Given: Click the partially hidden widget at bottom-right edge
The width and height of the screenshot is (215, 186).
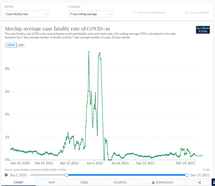Looking at the screenshot, I should pos(213,182).
